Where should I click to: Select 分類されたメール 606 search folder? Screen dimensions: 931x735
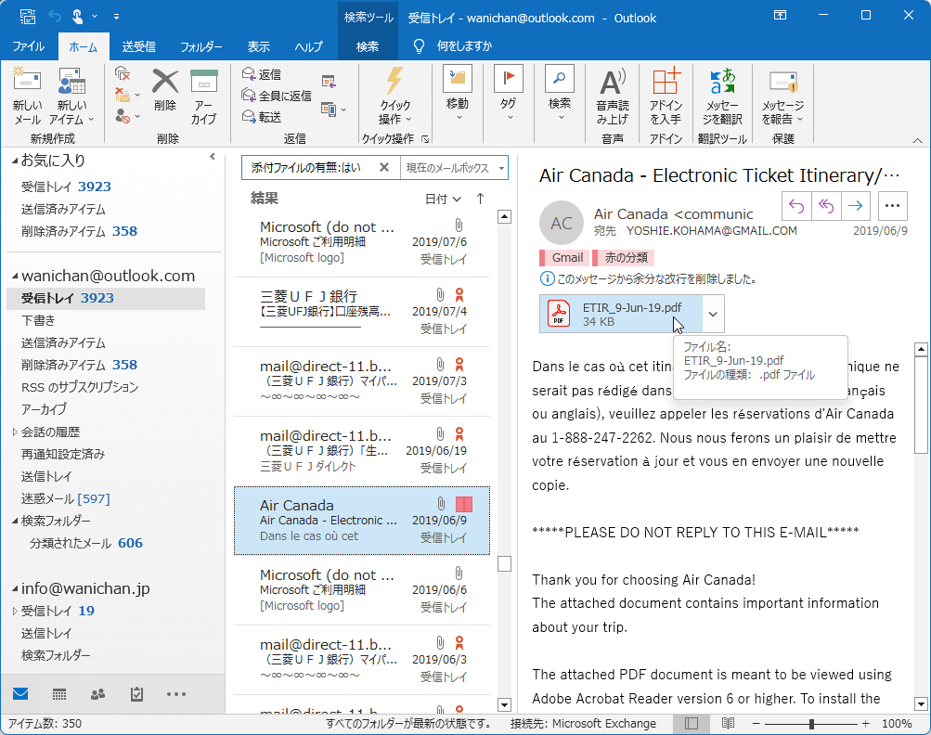point(86,543)
